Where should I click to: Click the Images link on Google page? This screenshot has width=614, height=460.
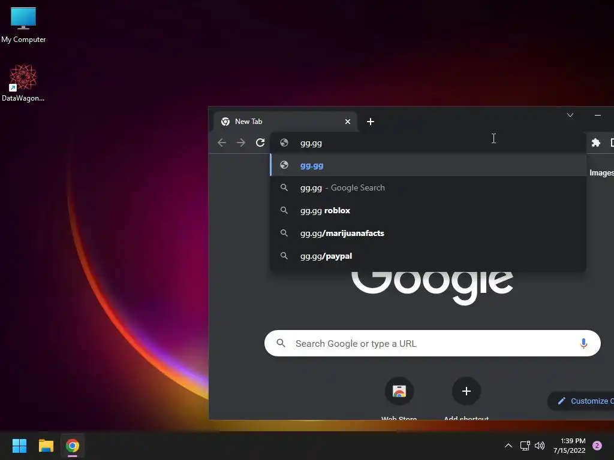pyautogui.click(x=601, y=173)
